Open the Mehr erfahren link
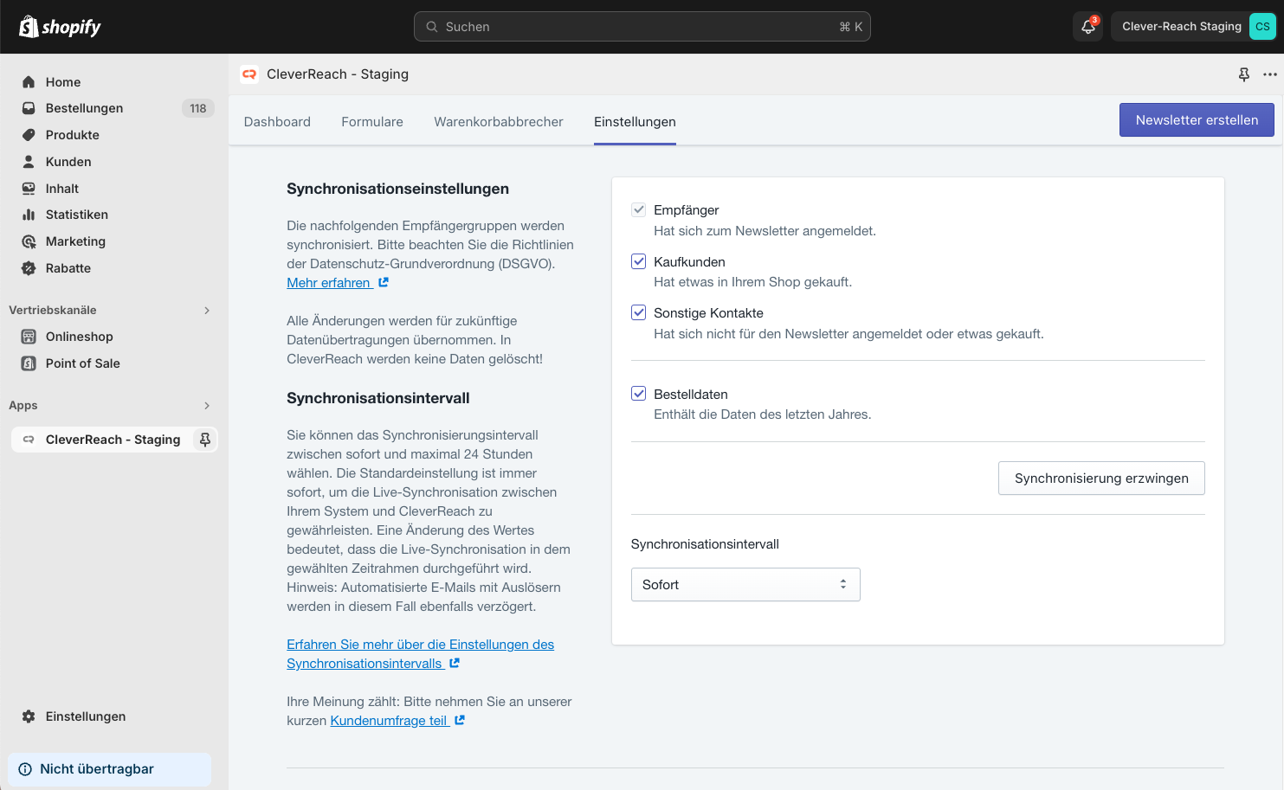Image resolution: width=1284 pixels, height=790 pixels. point(329,283)
